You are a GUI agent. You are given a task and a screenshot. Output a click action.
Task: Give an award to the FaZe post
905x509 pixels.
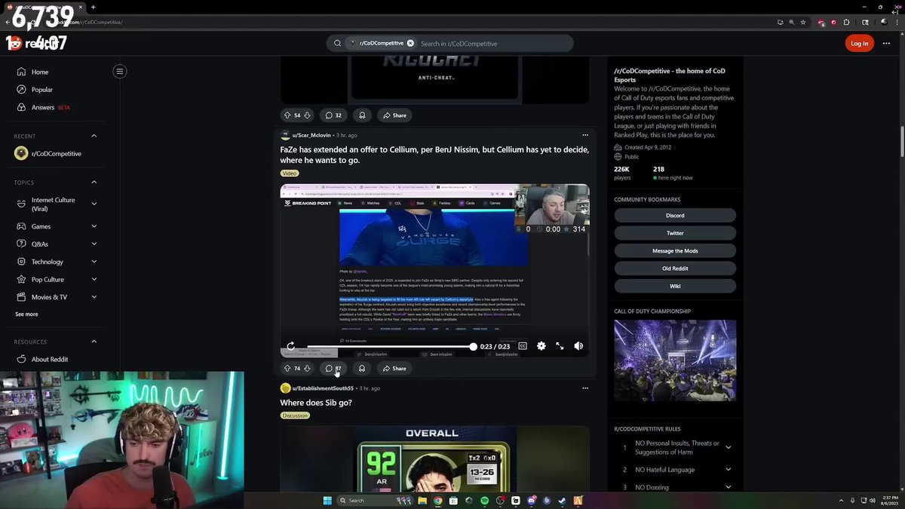point(362,369)
